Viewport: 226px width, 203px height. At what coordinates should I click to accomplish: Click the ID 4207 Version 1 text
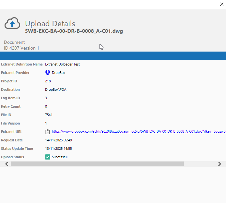pos(21,48)
